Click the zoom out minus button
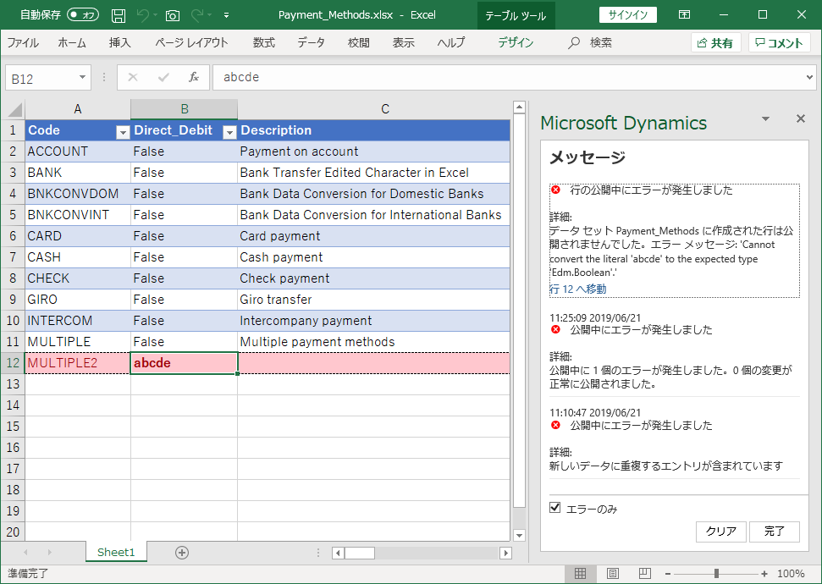 click(668, 574)
